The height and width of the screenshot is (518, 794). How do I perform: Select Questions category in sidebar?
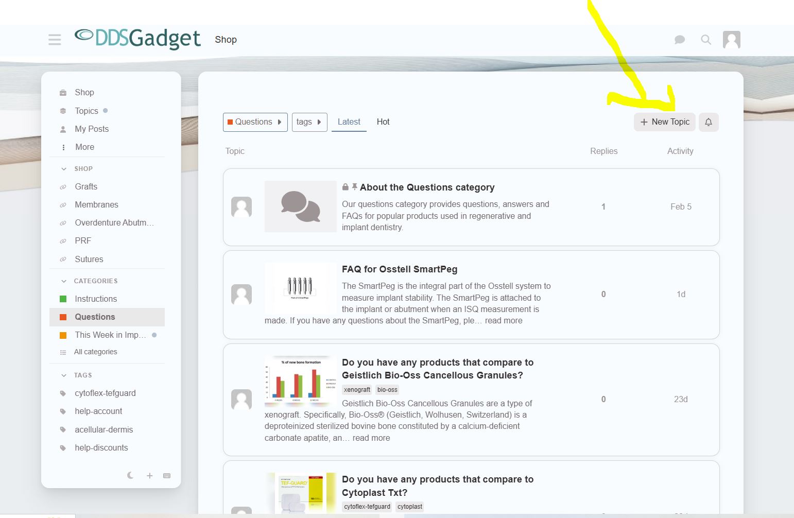click(107, 317)
